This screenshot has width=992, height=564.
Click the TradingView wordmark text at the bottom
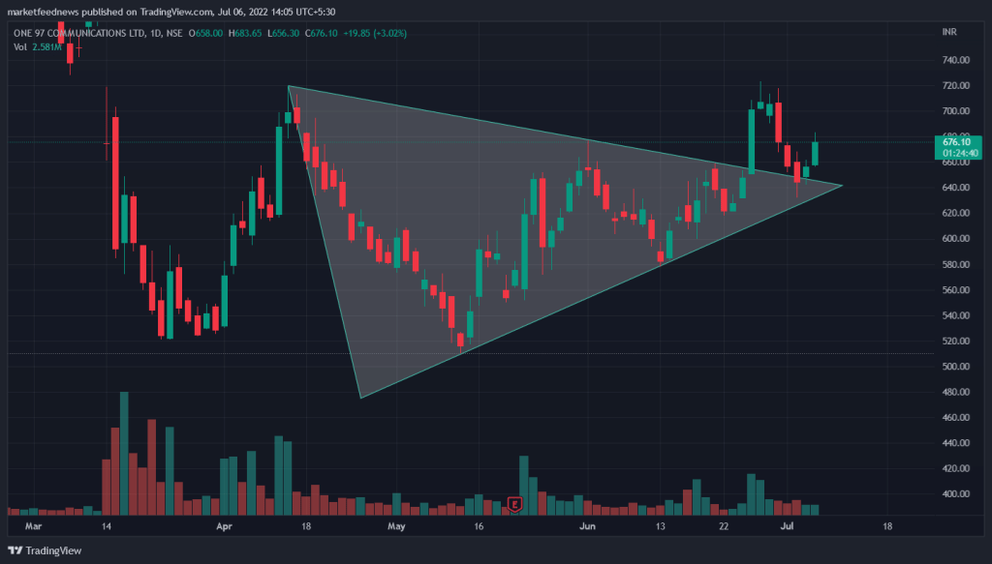pos(51,549)
